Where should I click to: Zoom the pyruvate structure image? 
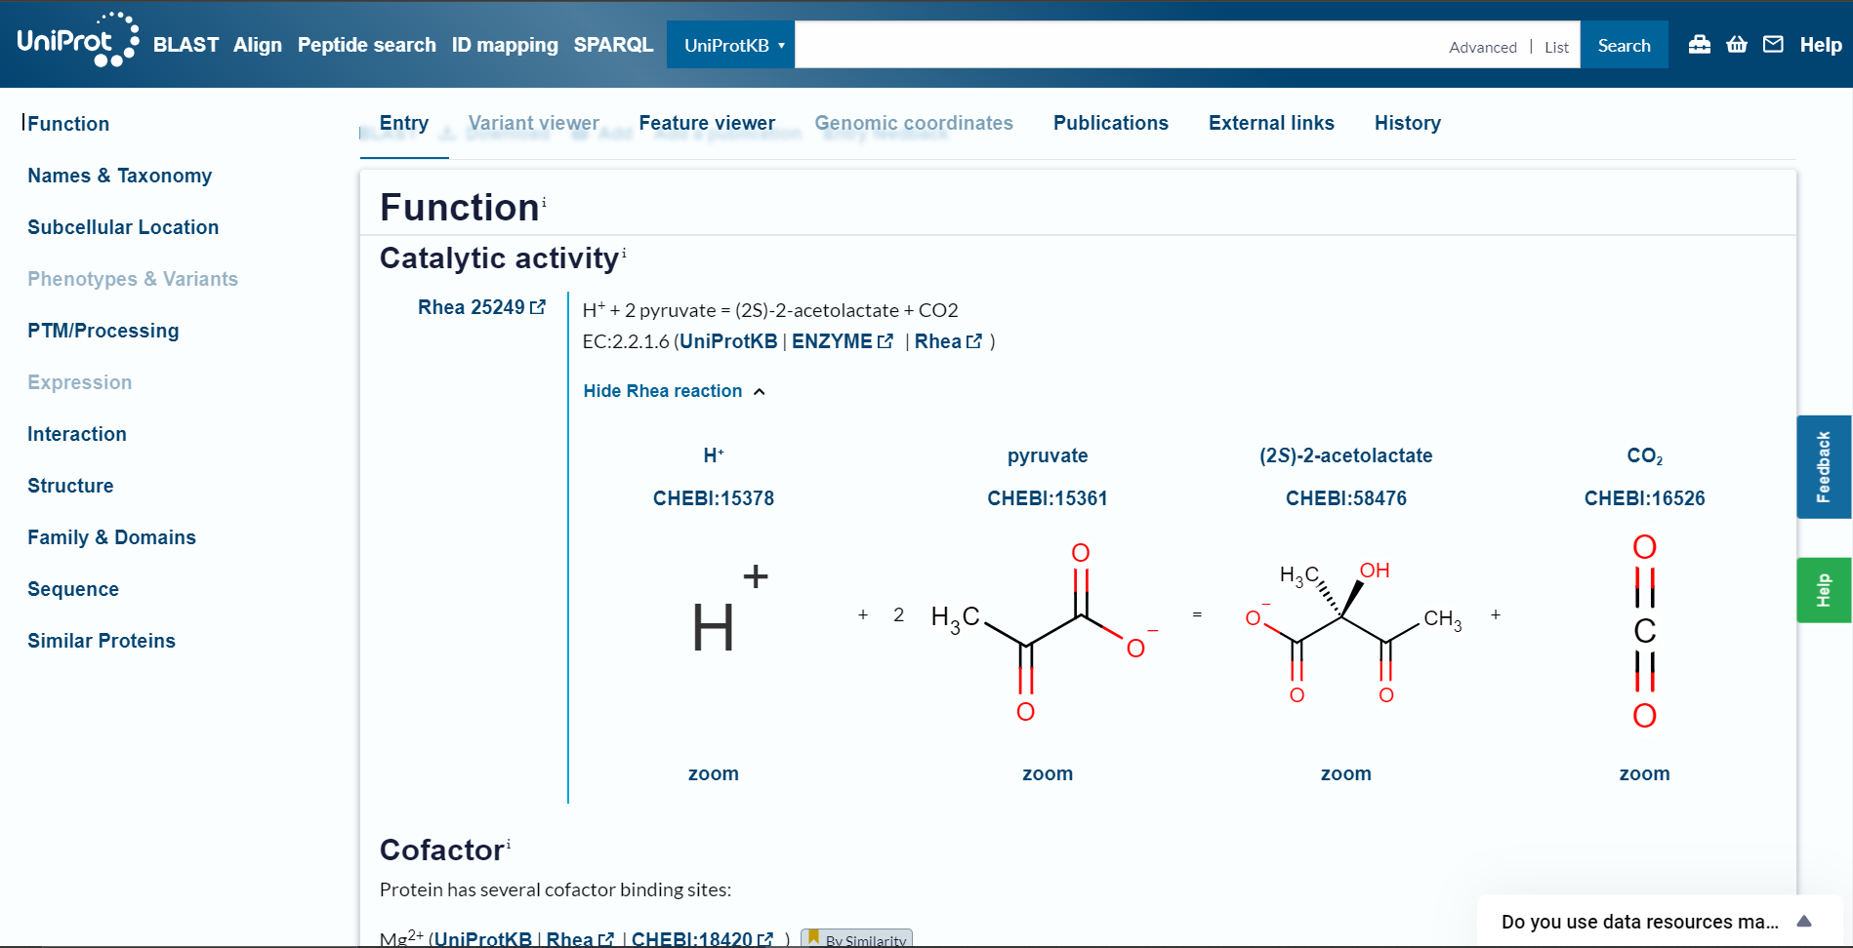[1048, 773]
